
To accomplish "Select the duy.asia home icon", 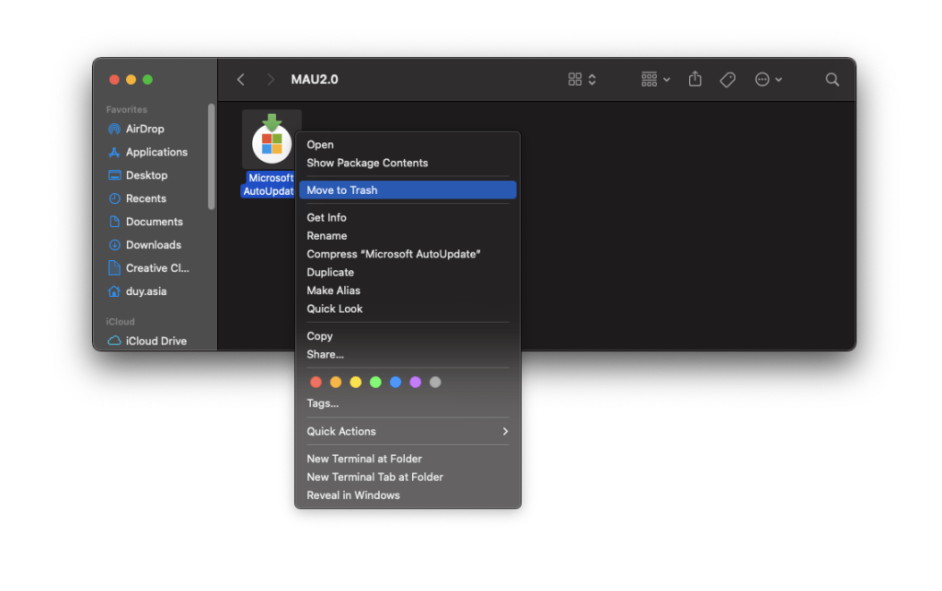I will (x=114, y=291).
